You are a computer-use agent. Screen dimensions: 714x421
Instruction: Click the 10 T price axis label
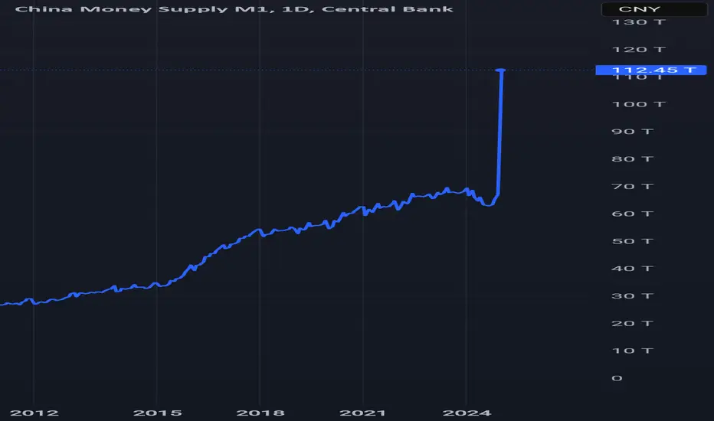pos(633,351)
